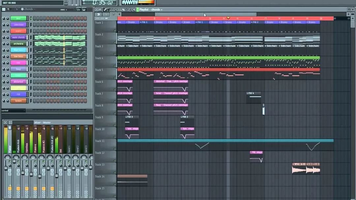
Task: Click the Master track volume fader
Action: (x=6, y=168)
